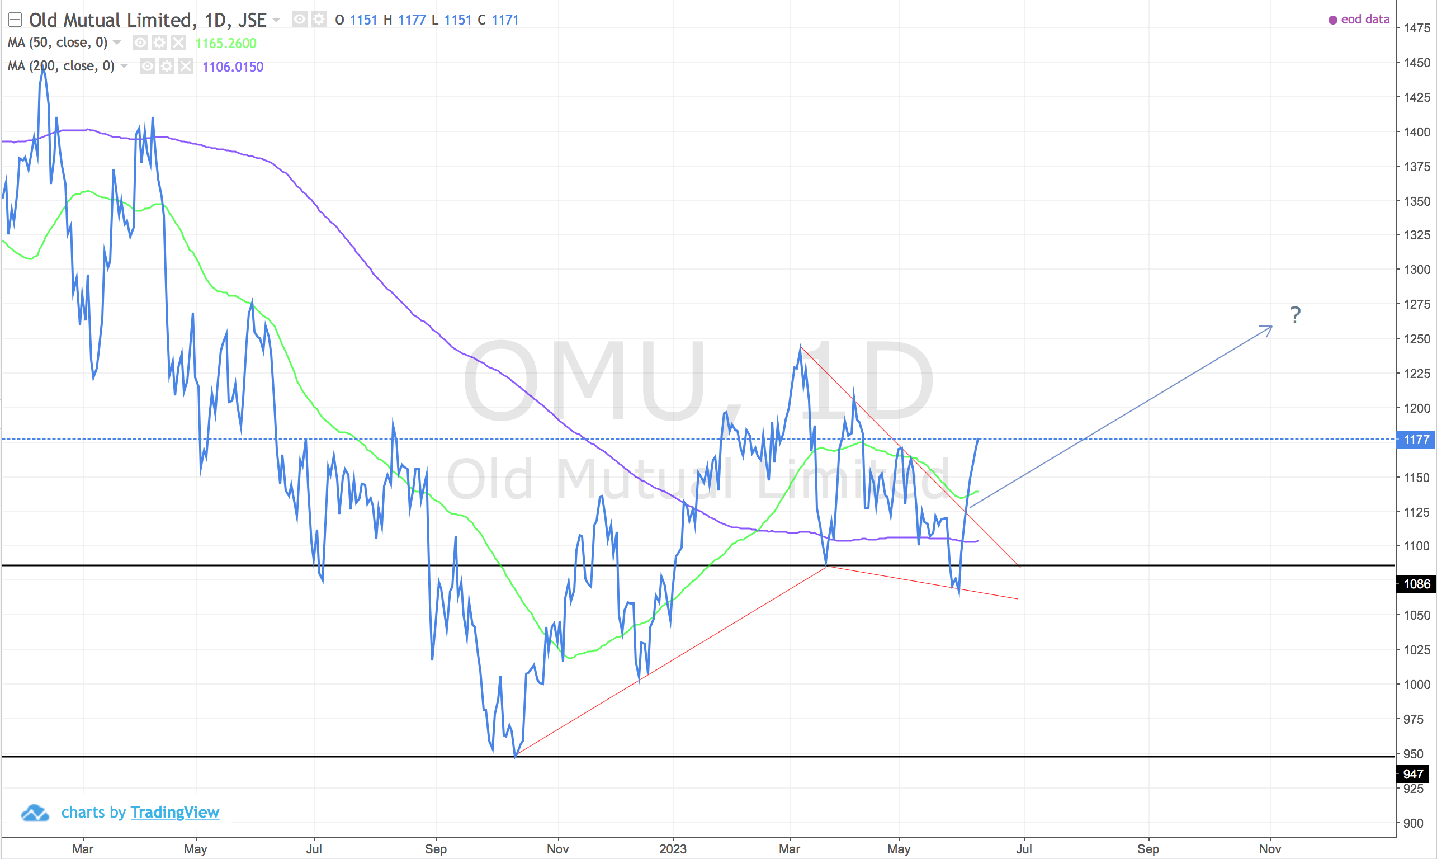Click the 1475 price scale label
Viewport: 1437px width, 859px height.
[1417, 29]
